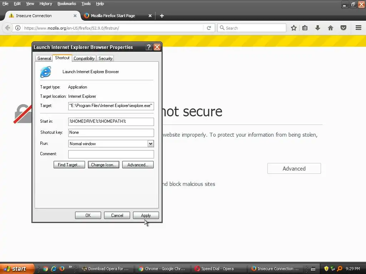Click the keyboard icon on taskbar
Screen dimensions: 366x274
[x=313, y=269]
